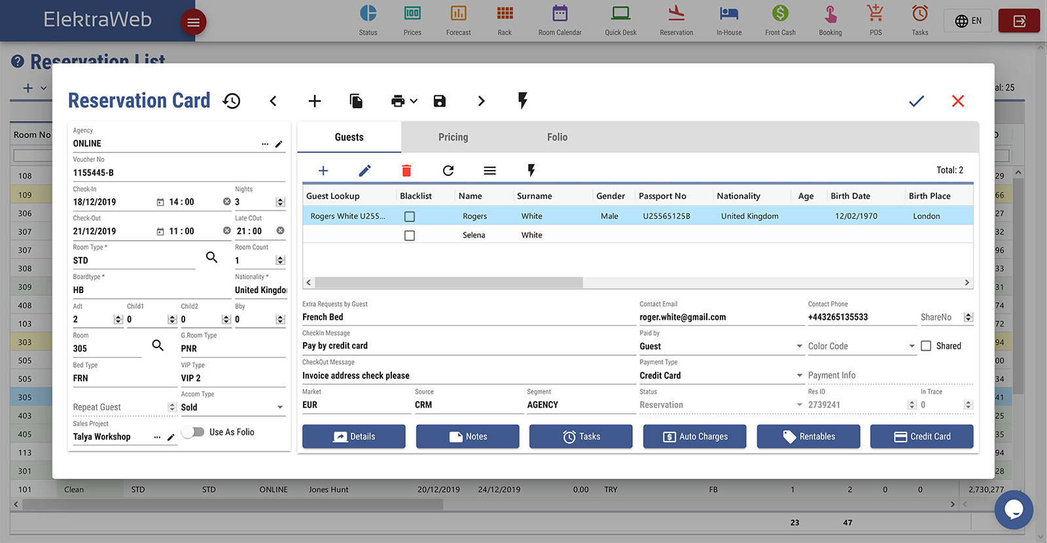Open the POS cart icon
Viewport: 1047px width, 543px height.
click(875, 13)
